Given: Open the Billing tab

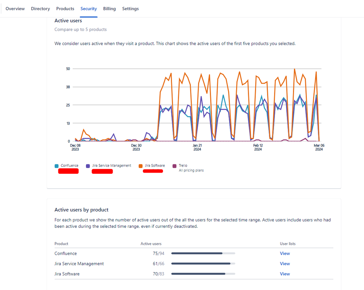Looking at the screenshot, I should (x=109, y=8).
